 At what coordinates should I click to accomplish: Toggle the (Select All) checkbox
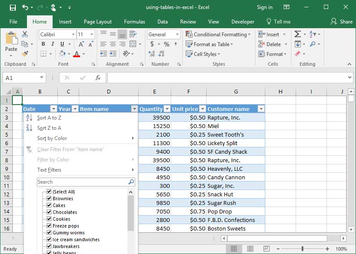point(49,192)
